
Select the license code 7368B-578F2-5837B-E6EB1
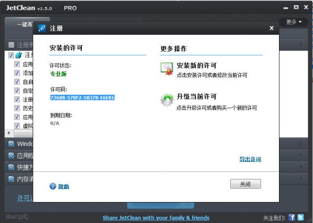82,97
